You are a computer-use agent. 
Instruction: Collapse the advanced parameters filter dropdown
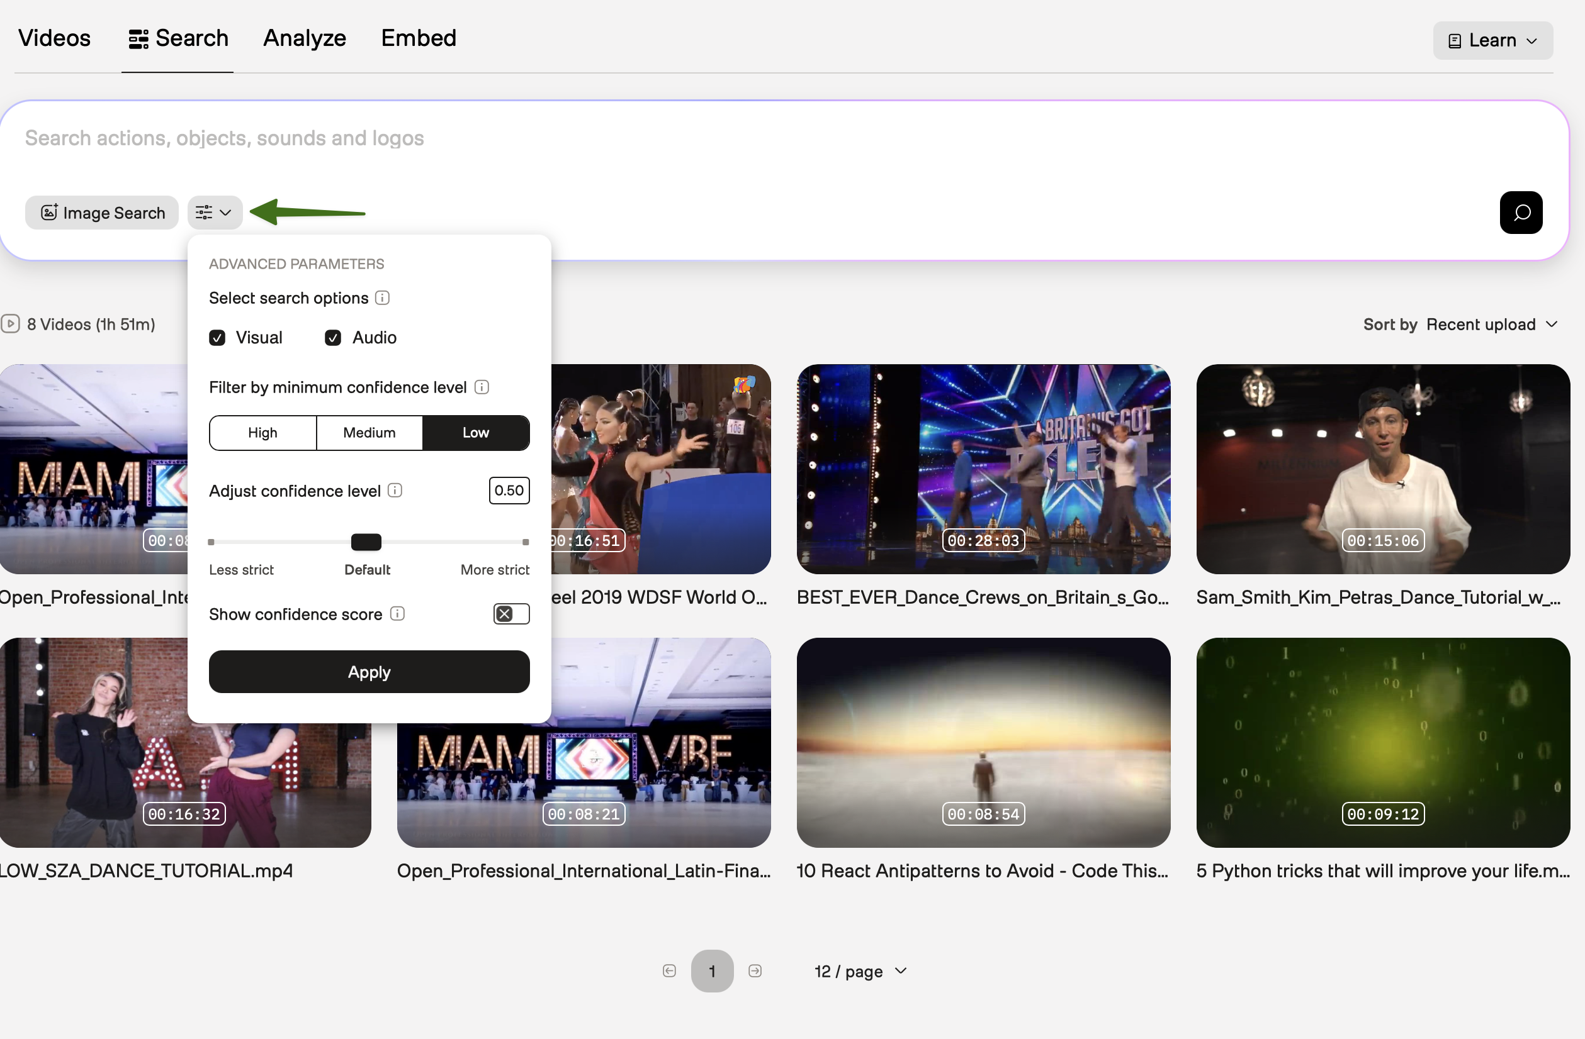click(x=215, y=213)
